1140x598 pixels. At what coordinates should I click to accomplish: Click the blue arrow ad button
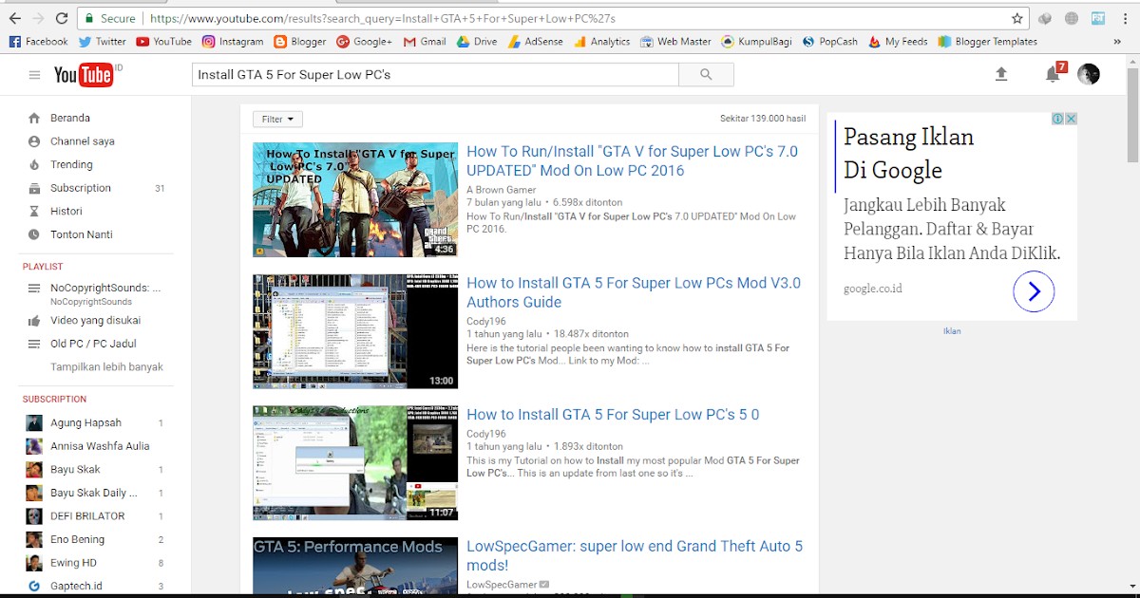tap(1034, 291)
